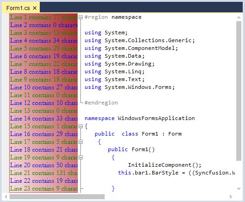The height and width of the screenshot is (202, 245).
Task: Select the Form1.cs tab
Action: tap(21, 8)
